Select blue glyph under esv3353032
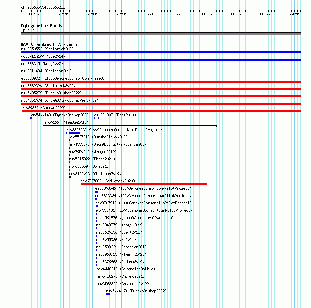The height and width of the screenshot is (308, 311). coord(74,133)
